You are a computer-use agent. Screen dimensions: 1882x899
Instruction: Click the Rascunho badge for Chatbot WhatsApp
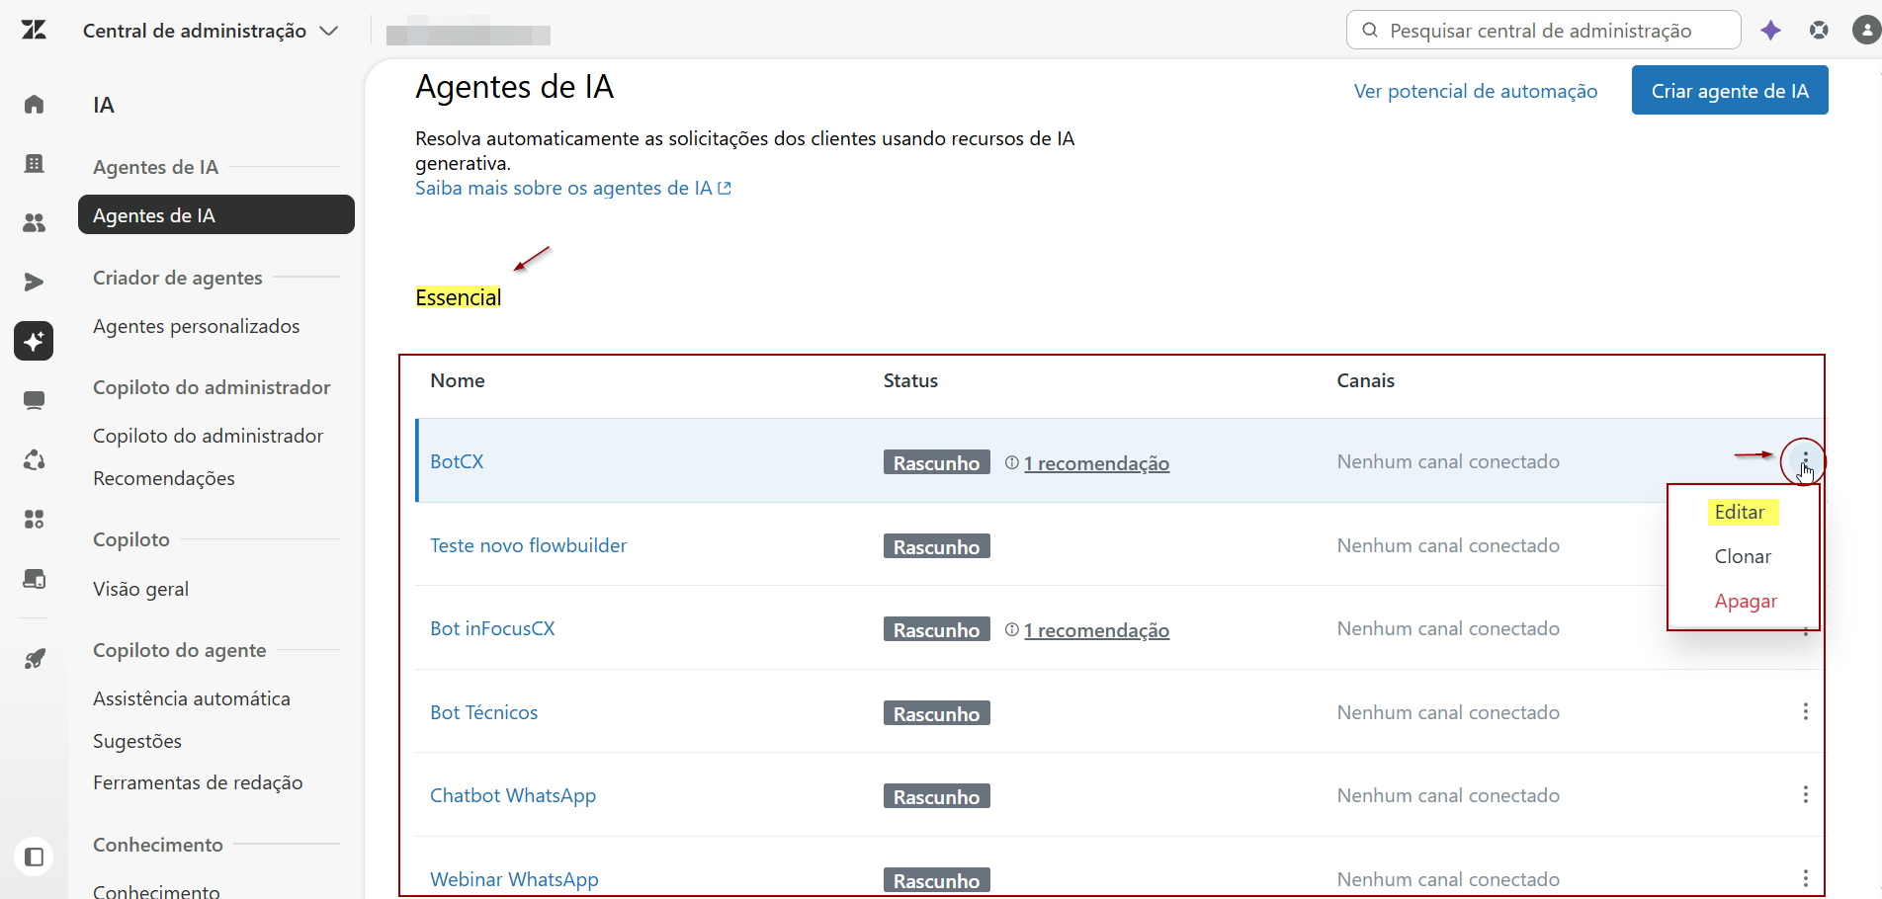pyautogui.click(x=936, y=796)
